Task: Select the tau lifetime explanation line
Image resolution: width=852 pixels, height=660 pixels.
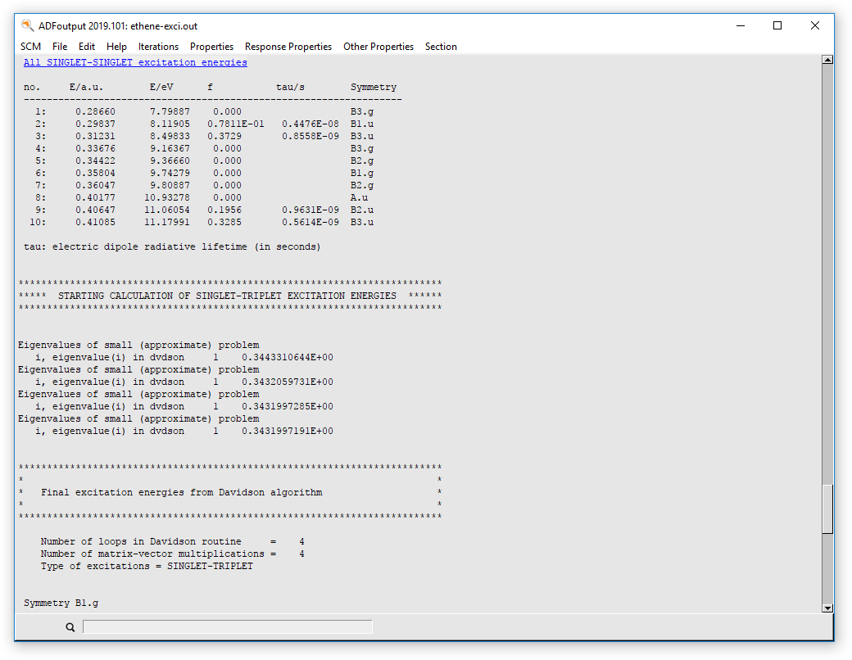Action: tap(172, 246)
